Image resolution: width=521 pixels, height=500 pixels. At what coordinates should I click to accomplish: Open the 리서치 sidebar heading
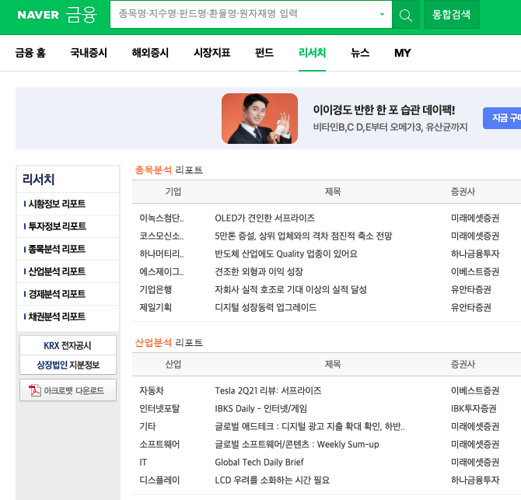tap(39, 180)
